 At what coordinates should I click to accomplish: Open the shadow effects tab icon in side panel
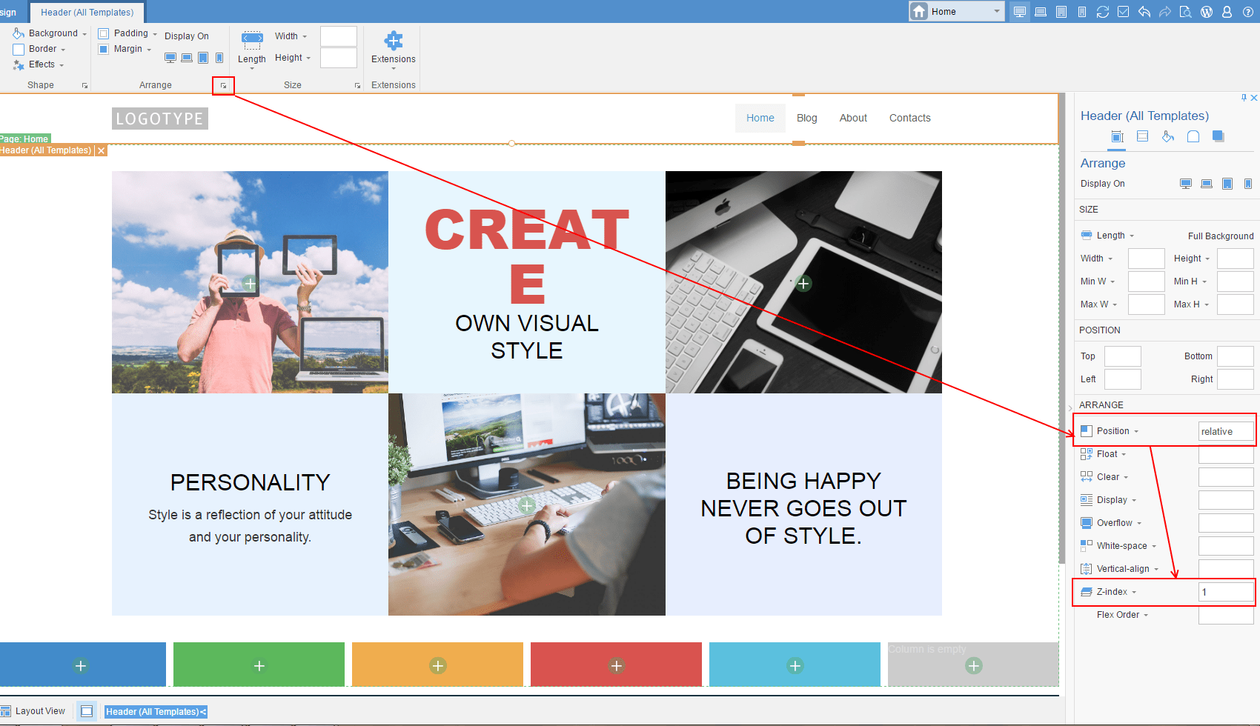1218,136
